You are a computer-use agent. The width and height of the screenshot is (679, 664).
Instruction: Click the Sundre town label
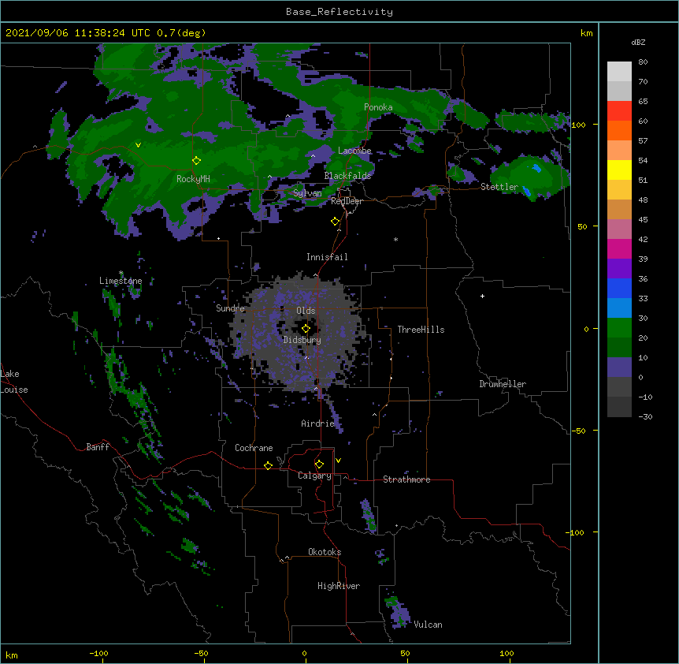tap(230, 308)
